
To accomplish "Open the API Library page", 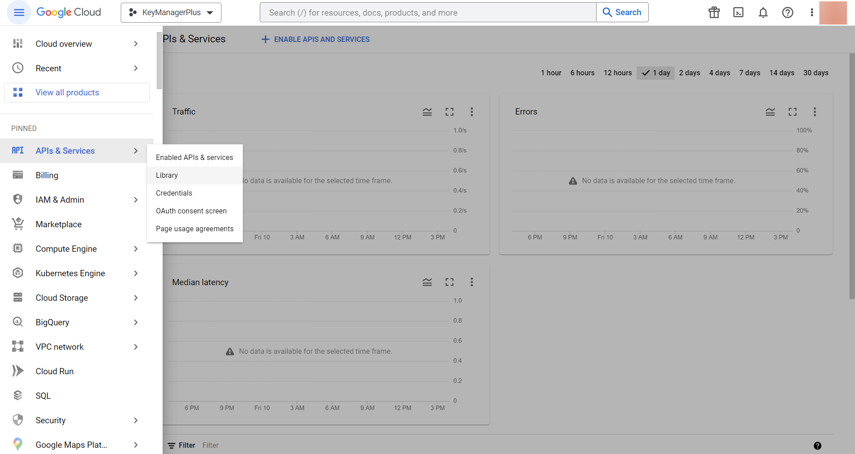I will coord(167,175).
